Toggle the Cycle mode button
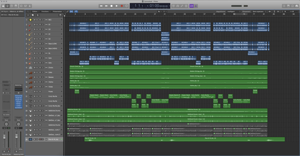Image resolution: width=300 pixels, height=156 pixels. (x=127, y=6)
